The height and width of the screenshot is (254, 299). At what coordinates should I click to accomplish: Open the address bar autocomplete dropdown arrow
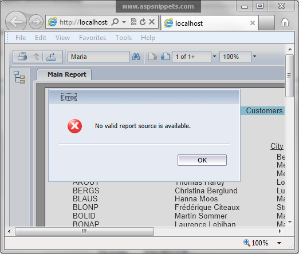coord(124,22)
